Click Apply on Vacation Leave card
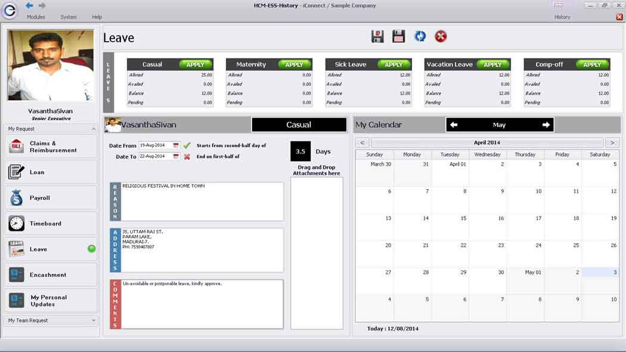 (492, 64)
